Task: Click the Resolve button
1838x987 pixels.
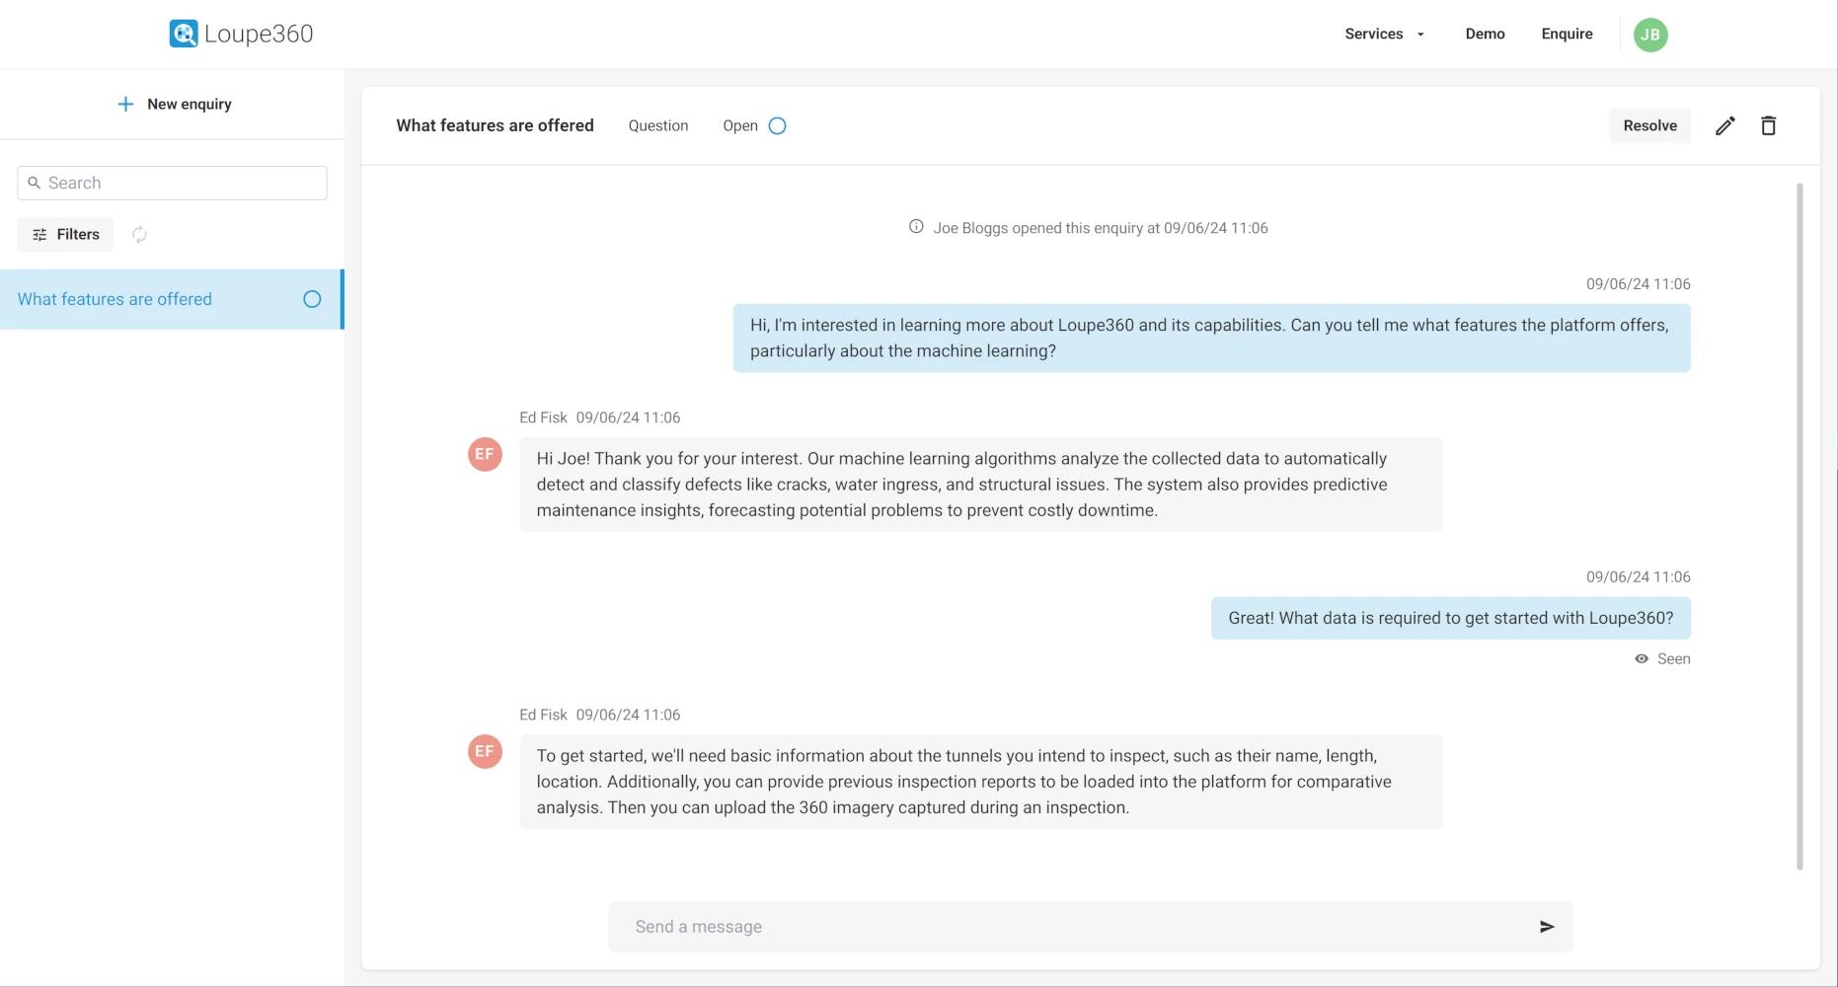Action: [1649, 125]
